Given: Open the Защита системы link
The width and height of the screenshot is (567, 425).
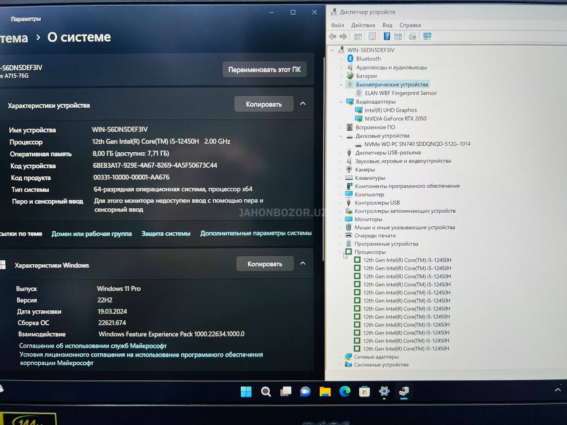Looking at the screenshot, I should 166,233.
